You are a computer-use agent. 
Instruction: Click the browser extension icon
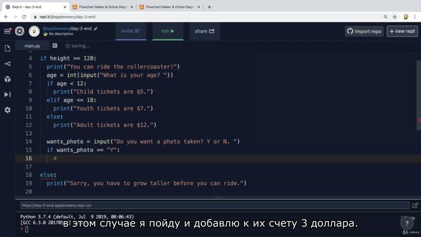tap(406, 16)
